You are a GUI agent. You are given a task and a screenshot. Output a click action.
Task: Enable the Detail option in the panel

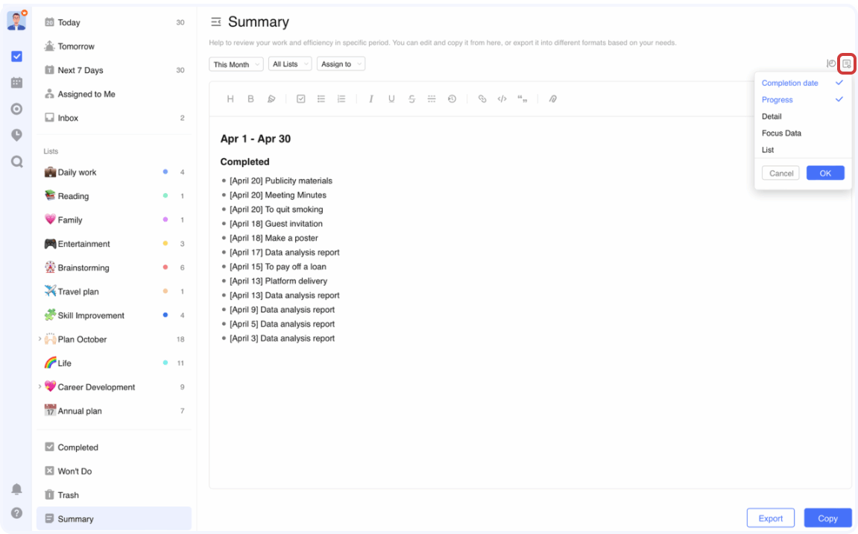coord(772,116)
